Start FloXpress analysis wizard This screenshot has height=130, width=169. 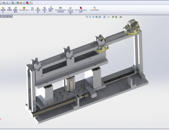[71, 10]
